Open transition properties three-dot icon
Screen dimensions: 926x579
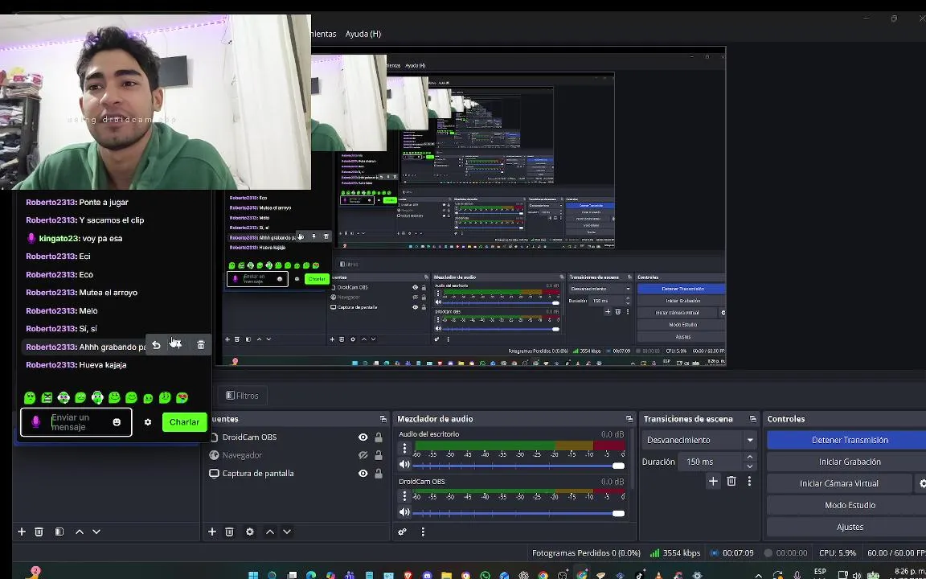749,481
